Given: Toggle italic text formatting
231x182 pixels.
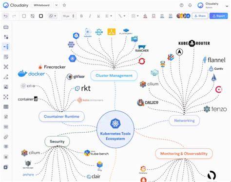Looking at the screenshot, I should click(x=90, y=16).
